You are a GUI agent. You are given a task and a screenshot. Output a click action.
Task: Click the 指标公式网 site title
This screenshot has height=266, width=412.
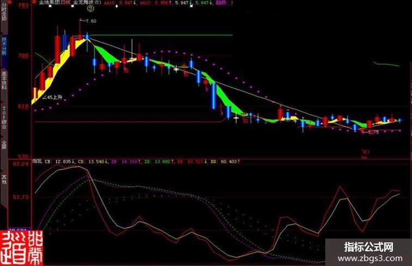point(369,247)
